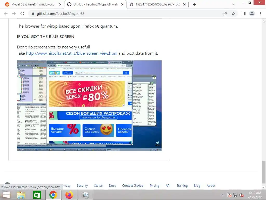Select the GitHub Feodor2/Mypal68 tab
Viewport: 266px width, 200px height.
pos(95,4)
